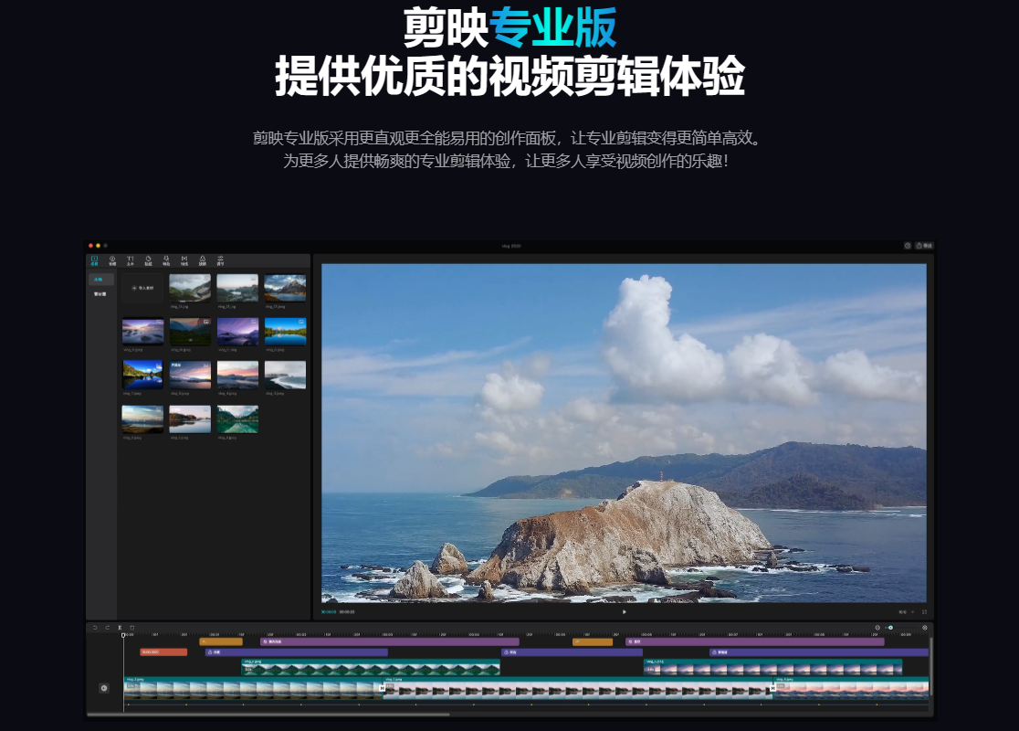
Task: Select the Local (本地) sidebar item
Action: [x=100, y=280]
